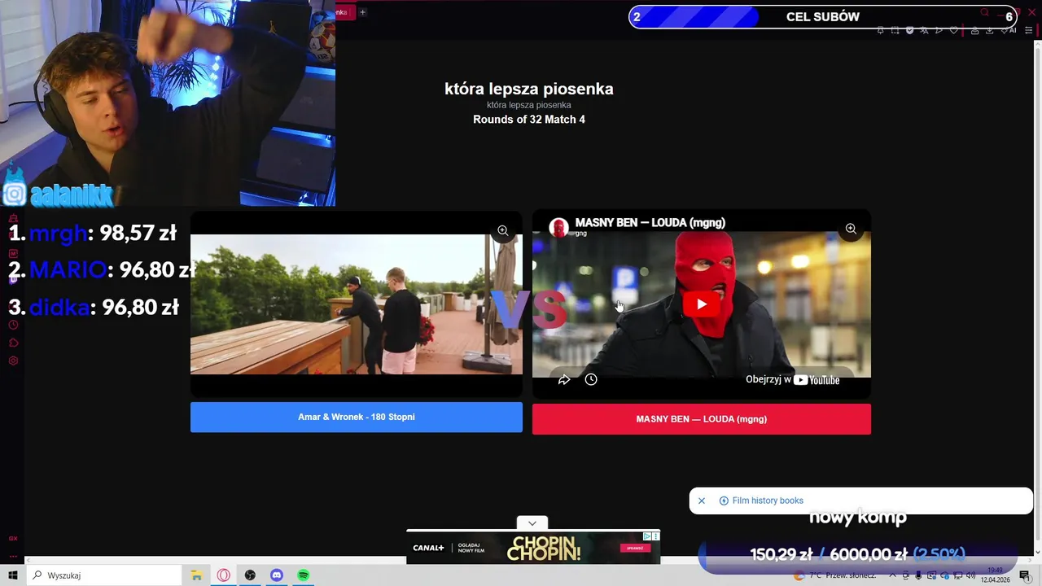
Task: Click the AdChoices icon on ad
Action: 647,536
